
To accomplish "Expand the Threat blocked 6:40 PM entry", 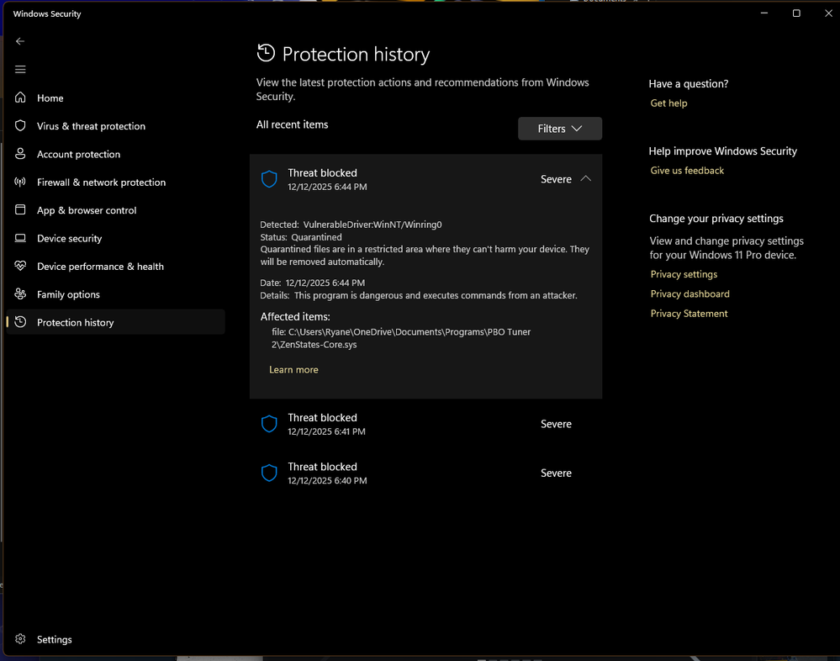I will 426,473.
